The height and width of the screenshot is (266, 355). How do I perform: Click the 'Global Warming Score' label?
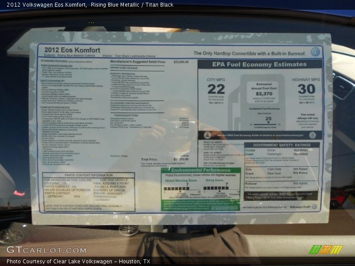point(181,180)
